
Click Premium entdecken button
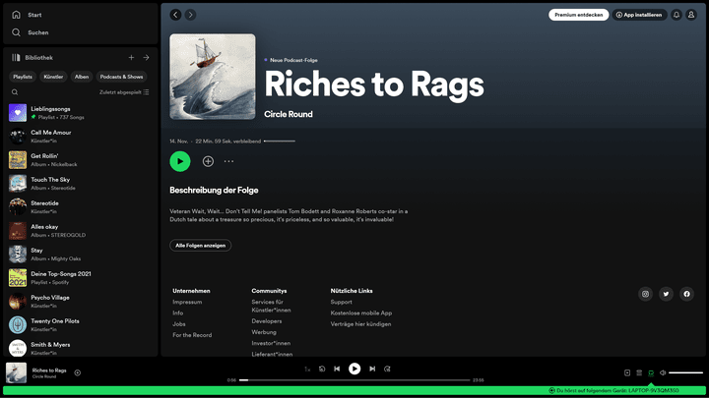coord(578,15)
